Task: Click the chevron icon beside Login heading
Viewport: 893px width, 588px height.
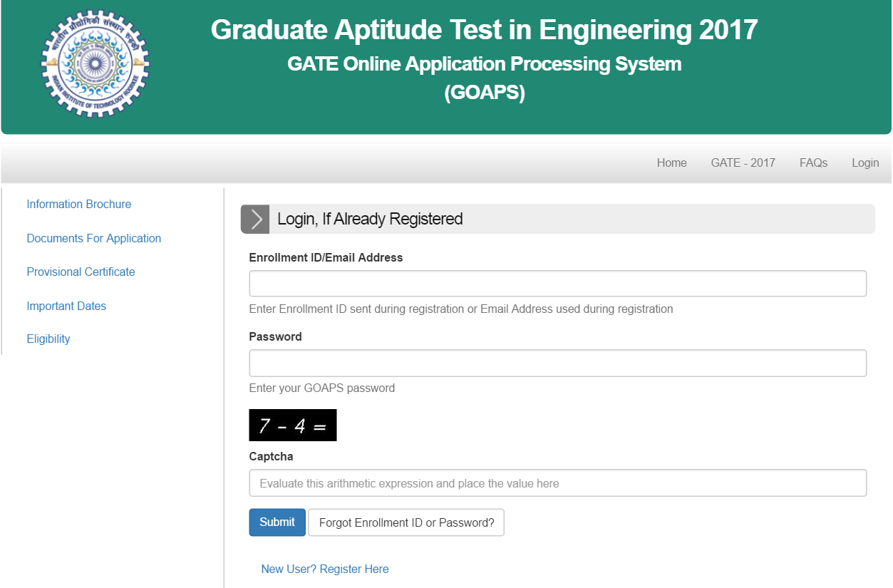Action: pyautogui.click(x=255, y=219)
